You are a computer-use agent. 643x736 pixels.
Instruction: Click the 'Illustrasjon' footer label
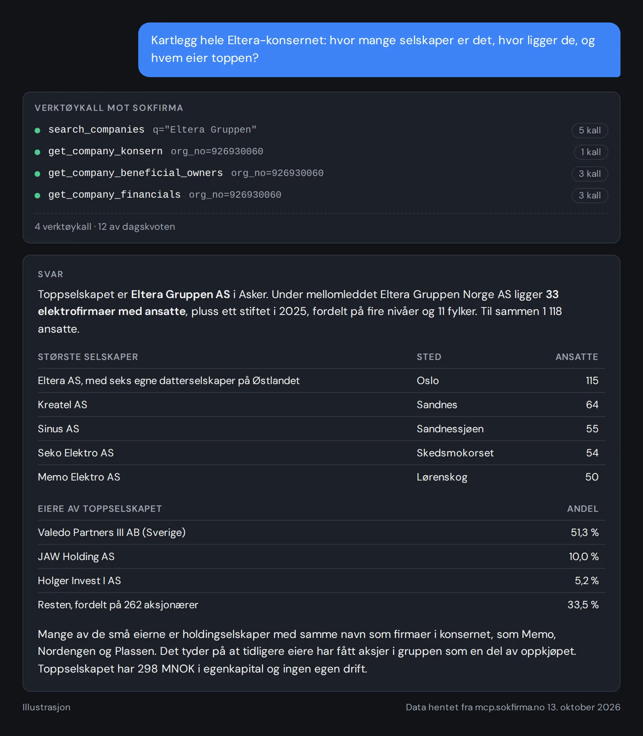[46, 707]
